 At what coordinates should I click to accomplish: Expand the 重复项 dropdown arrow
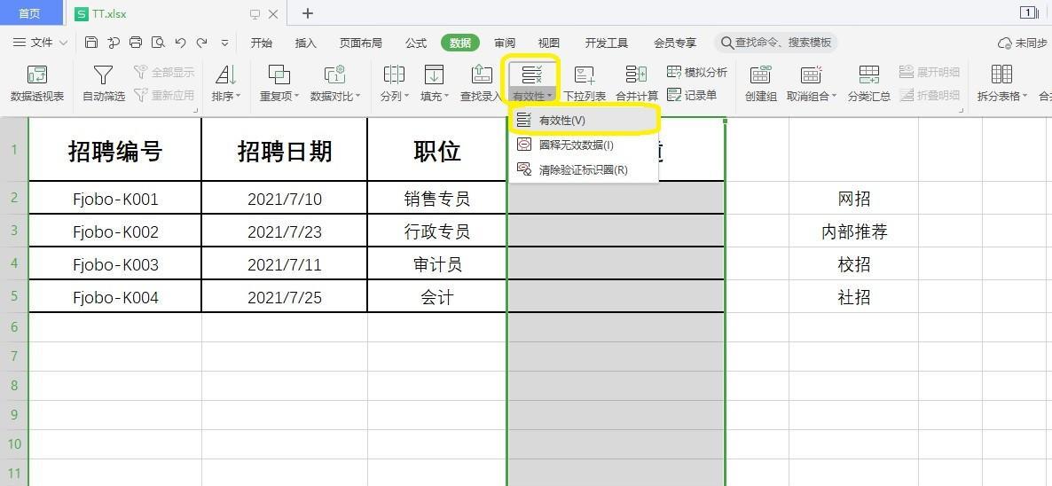click(x=296, y=97)
